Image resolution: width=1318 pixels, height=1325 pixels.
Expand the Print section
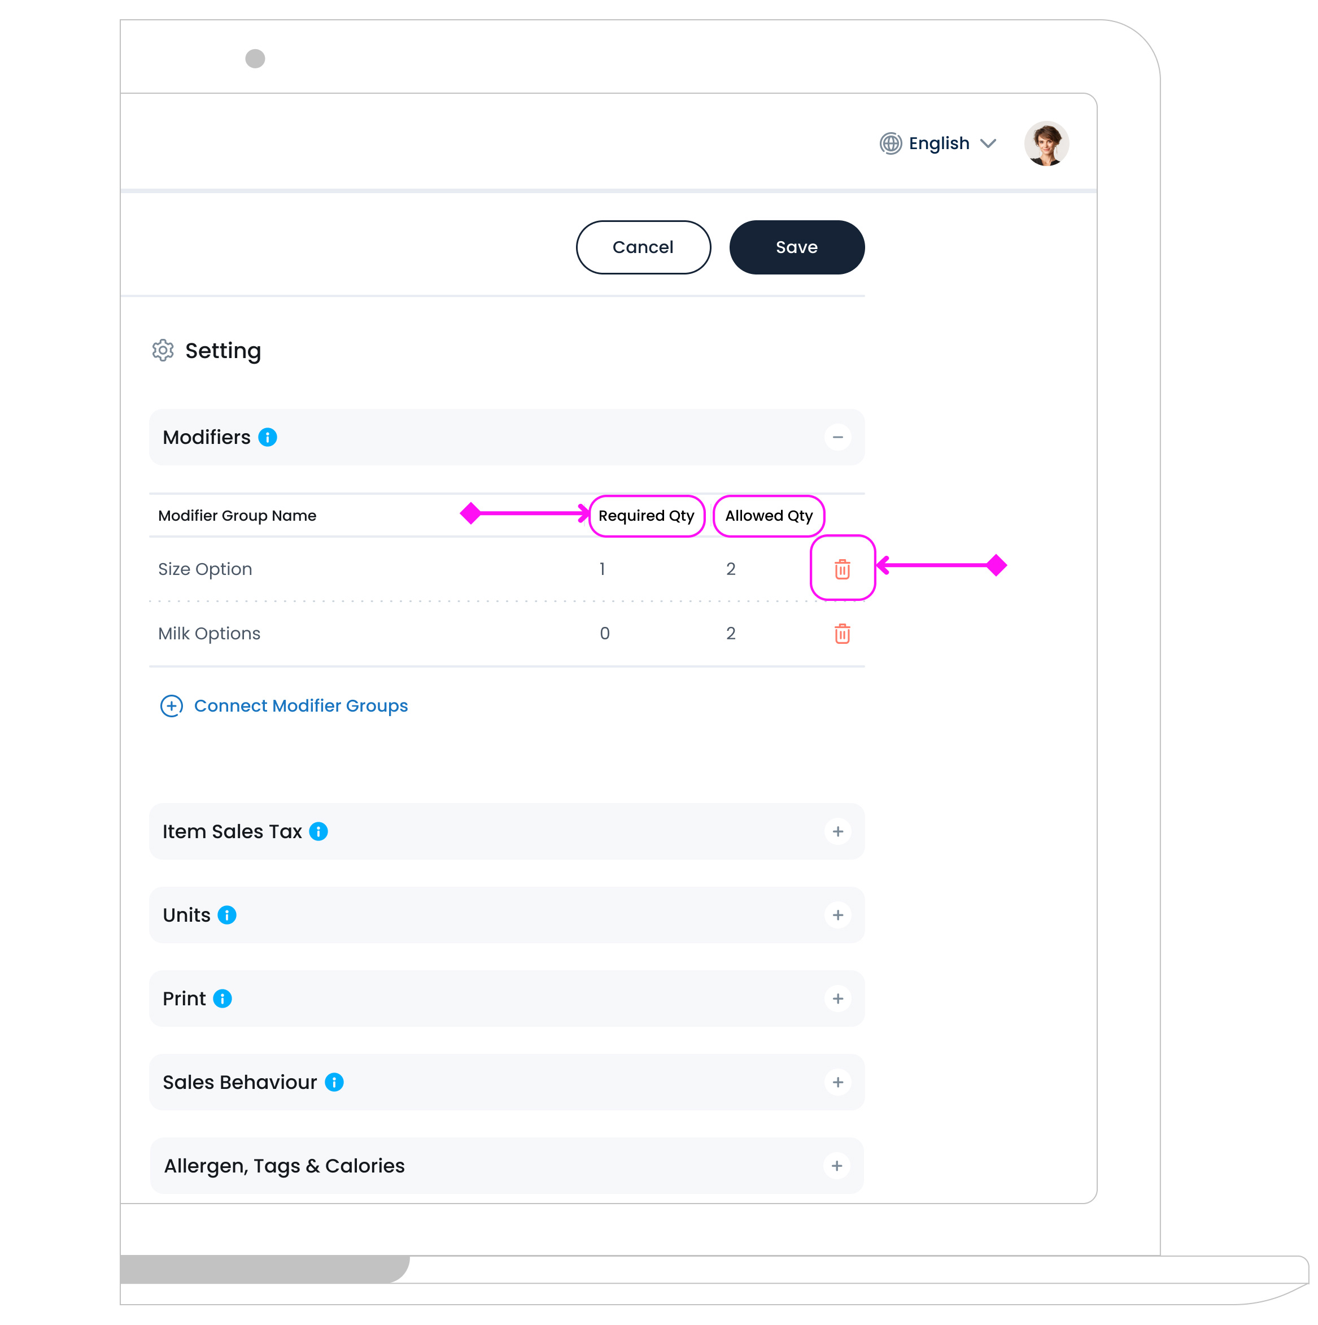(x=837, y=999)
